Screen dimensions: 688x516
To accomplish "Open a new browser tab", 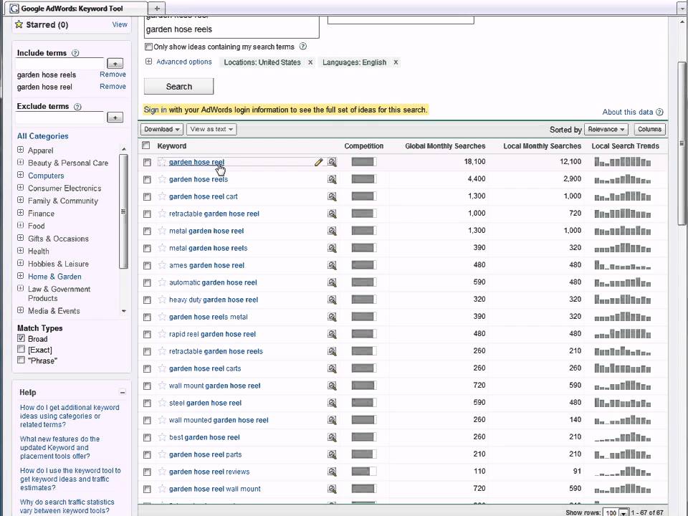I will 157,8.
